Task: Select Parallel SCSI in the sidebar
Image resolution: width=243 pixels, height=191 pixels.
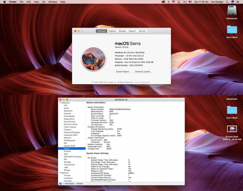Action: point(70,146)
